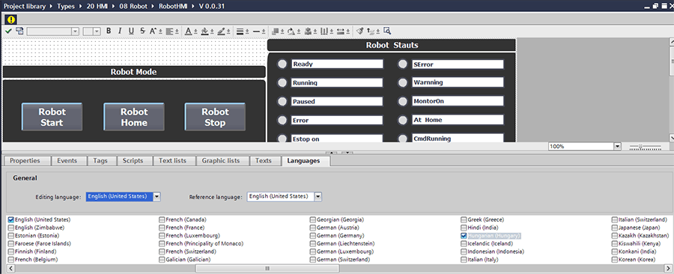674x274 pixels.
Task: Click the format painter icon
Action: click(360, 31)
